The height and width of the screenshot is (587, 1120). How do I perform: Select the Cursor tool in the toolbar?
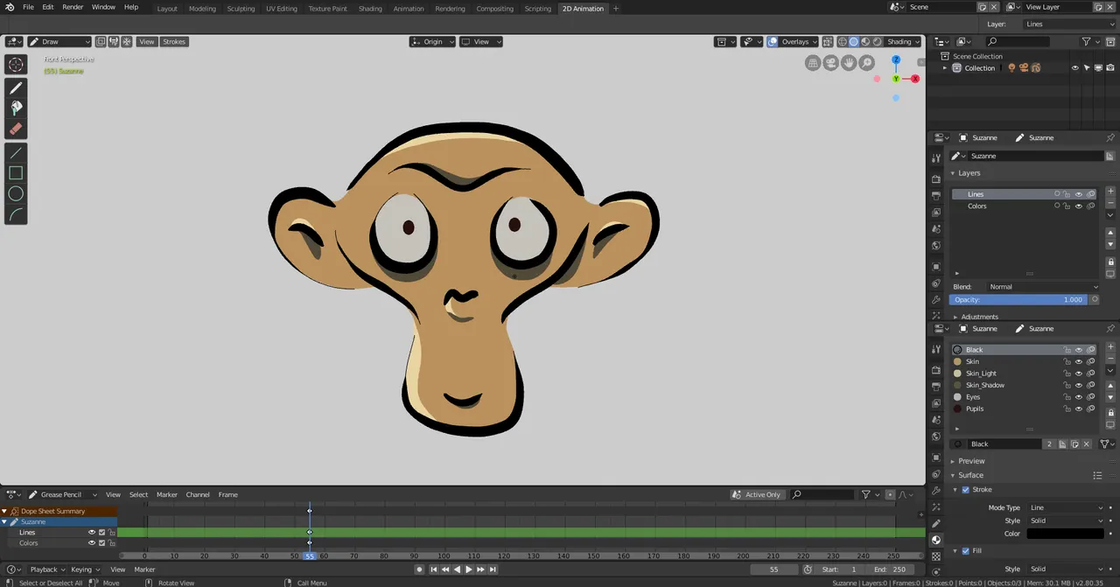click(x=16, y=65)
